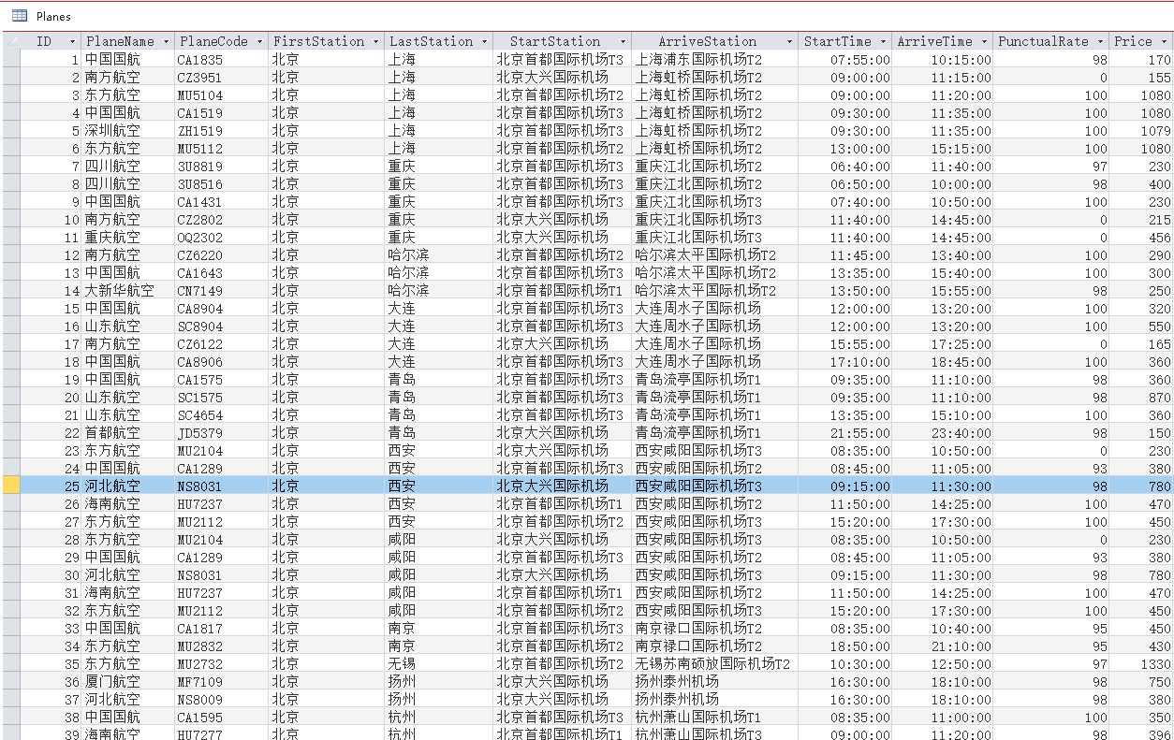Click the record selector of highlighted row 25
Image resolution: width=1174 pixels, height=740 pixels.
(9, 486)
